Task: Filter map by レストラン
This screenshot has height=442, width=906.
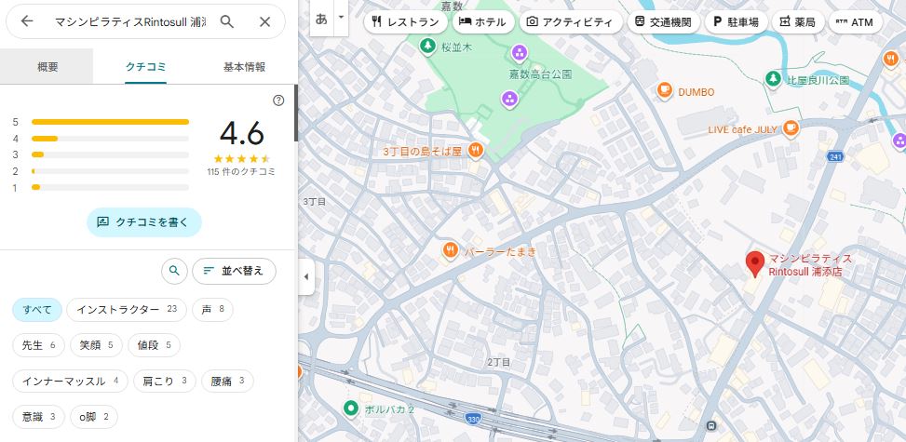Action: tap(404, 21)
